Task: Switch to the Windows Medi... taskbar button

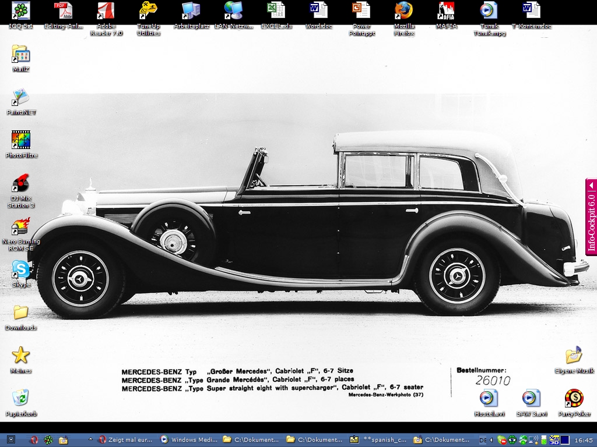Action: tap(188, 440)
